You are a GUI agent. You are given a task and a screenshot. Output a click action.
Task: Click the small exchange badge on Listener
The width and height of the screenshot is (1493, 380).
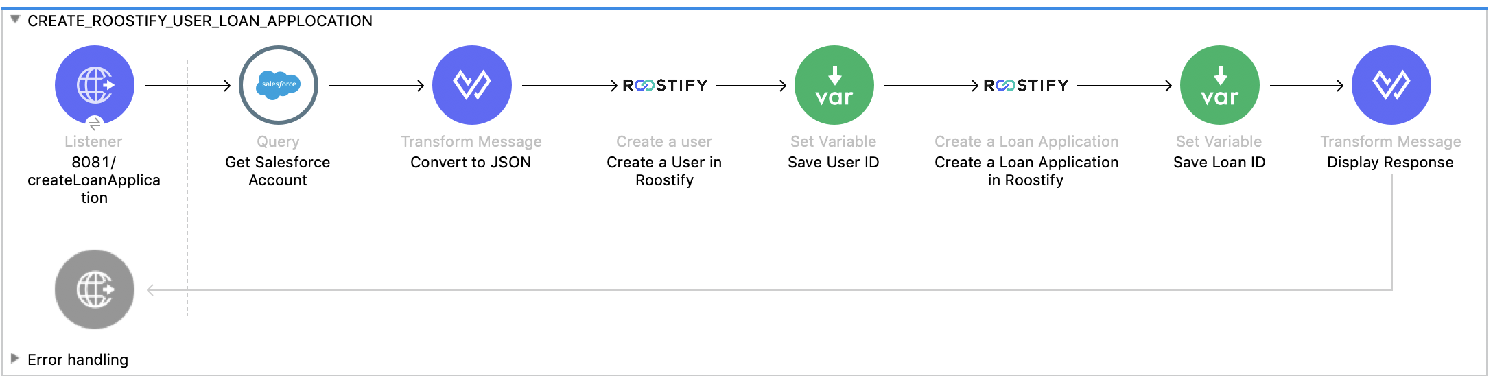[x=95, y=123]
